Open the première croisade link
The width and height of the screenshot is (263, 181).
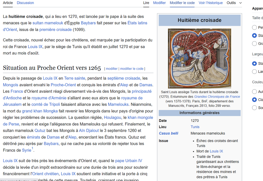click(55, 30)
